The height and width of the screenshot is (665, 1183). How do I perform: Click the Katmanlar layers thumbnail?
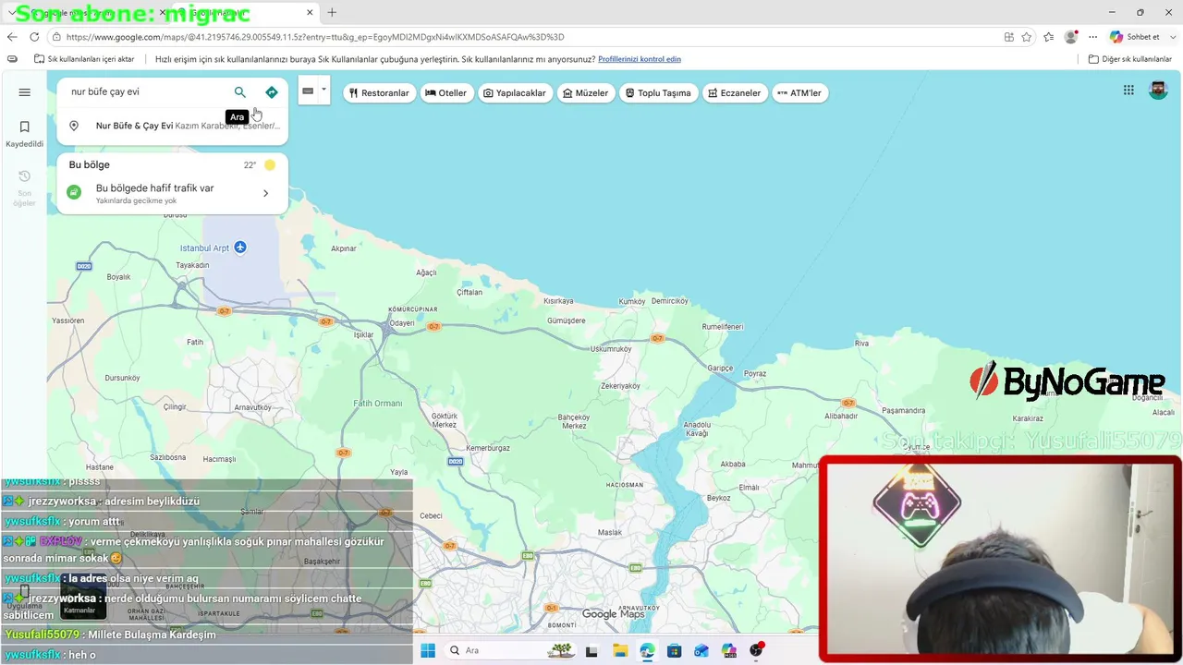[x=83, y=597]
